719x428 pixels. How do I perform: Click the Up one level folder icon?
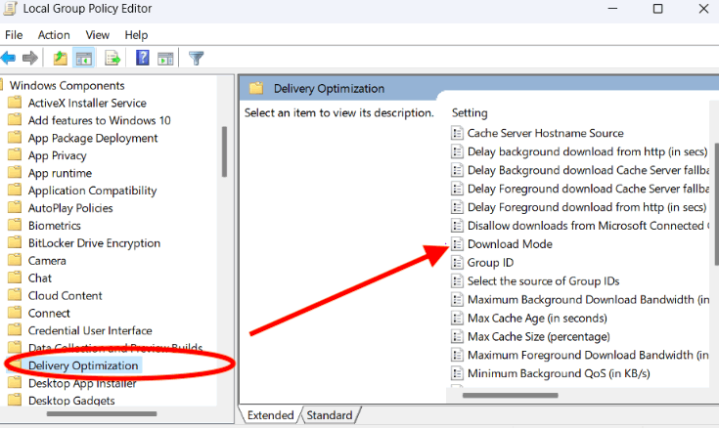click(61, 58)
